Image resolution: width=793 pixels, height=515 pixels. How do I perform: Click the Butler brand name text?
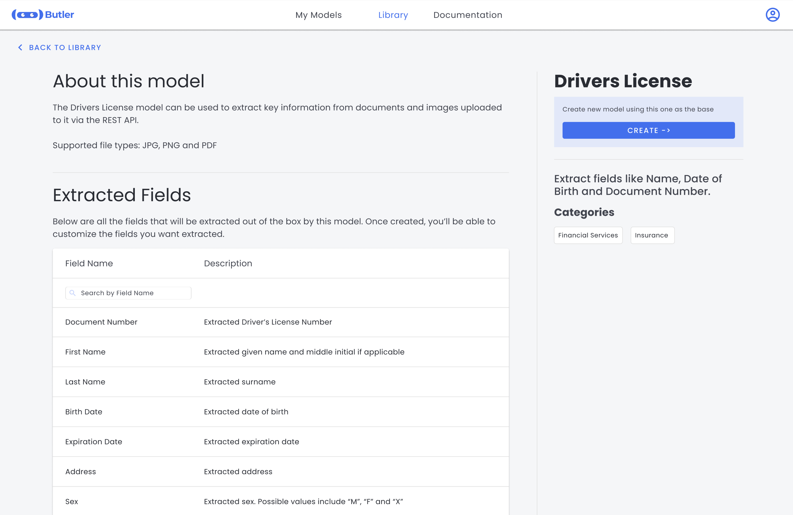coord(60,15)
